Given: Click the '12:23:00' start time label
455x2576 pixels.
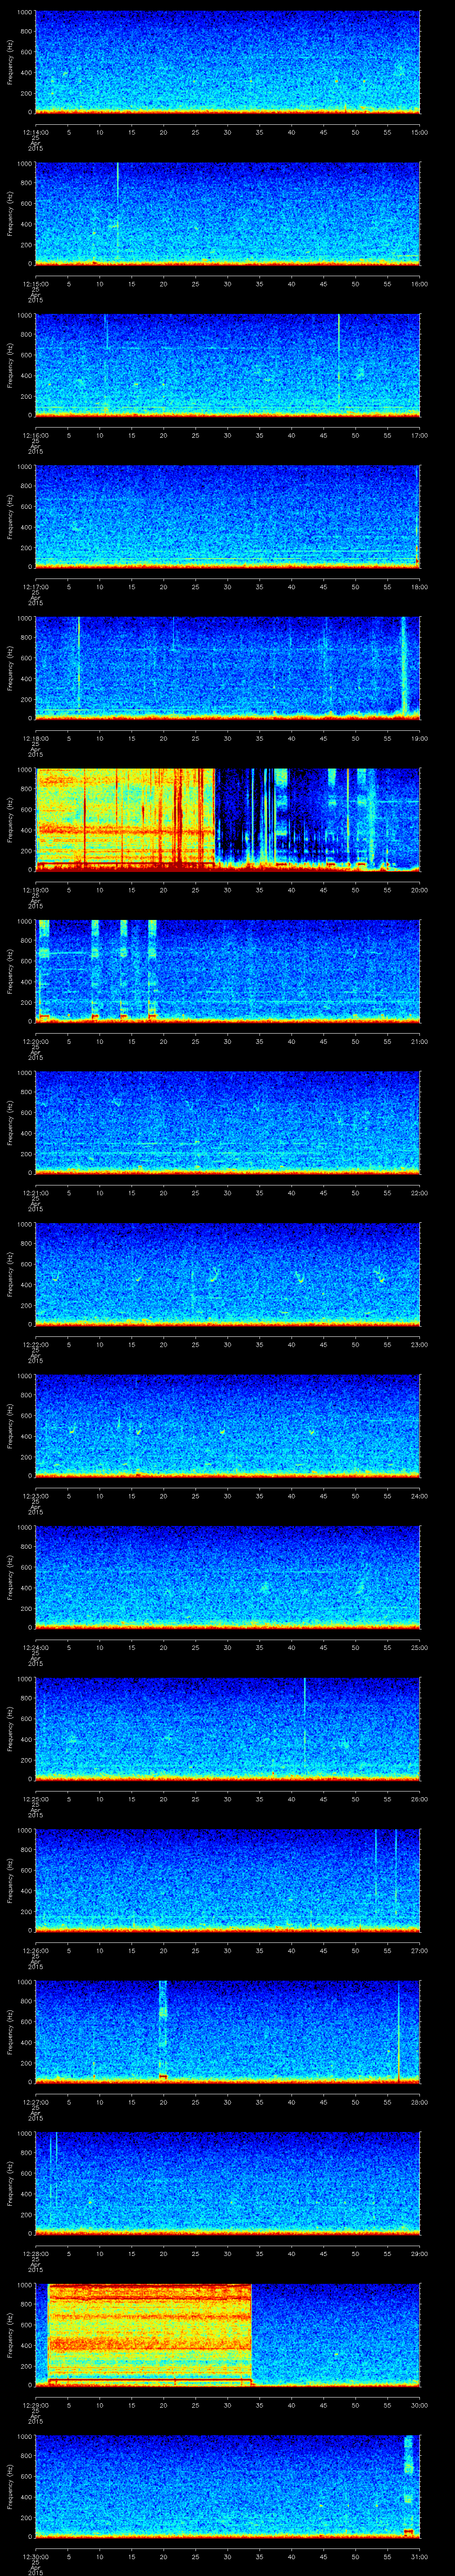Looking at the screenshot, I should (35, 1495).
